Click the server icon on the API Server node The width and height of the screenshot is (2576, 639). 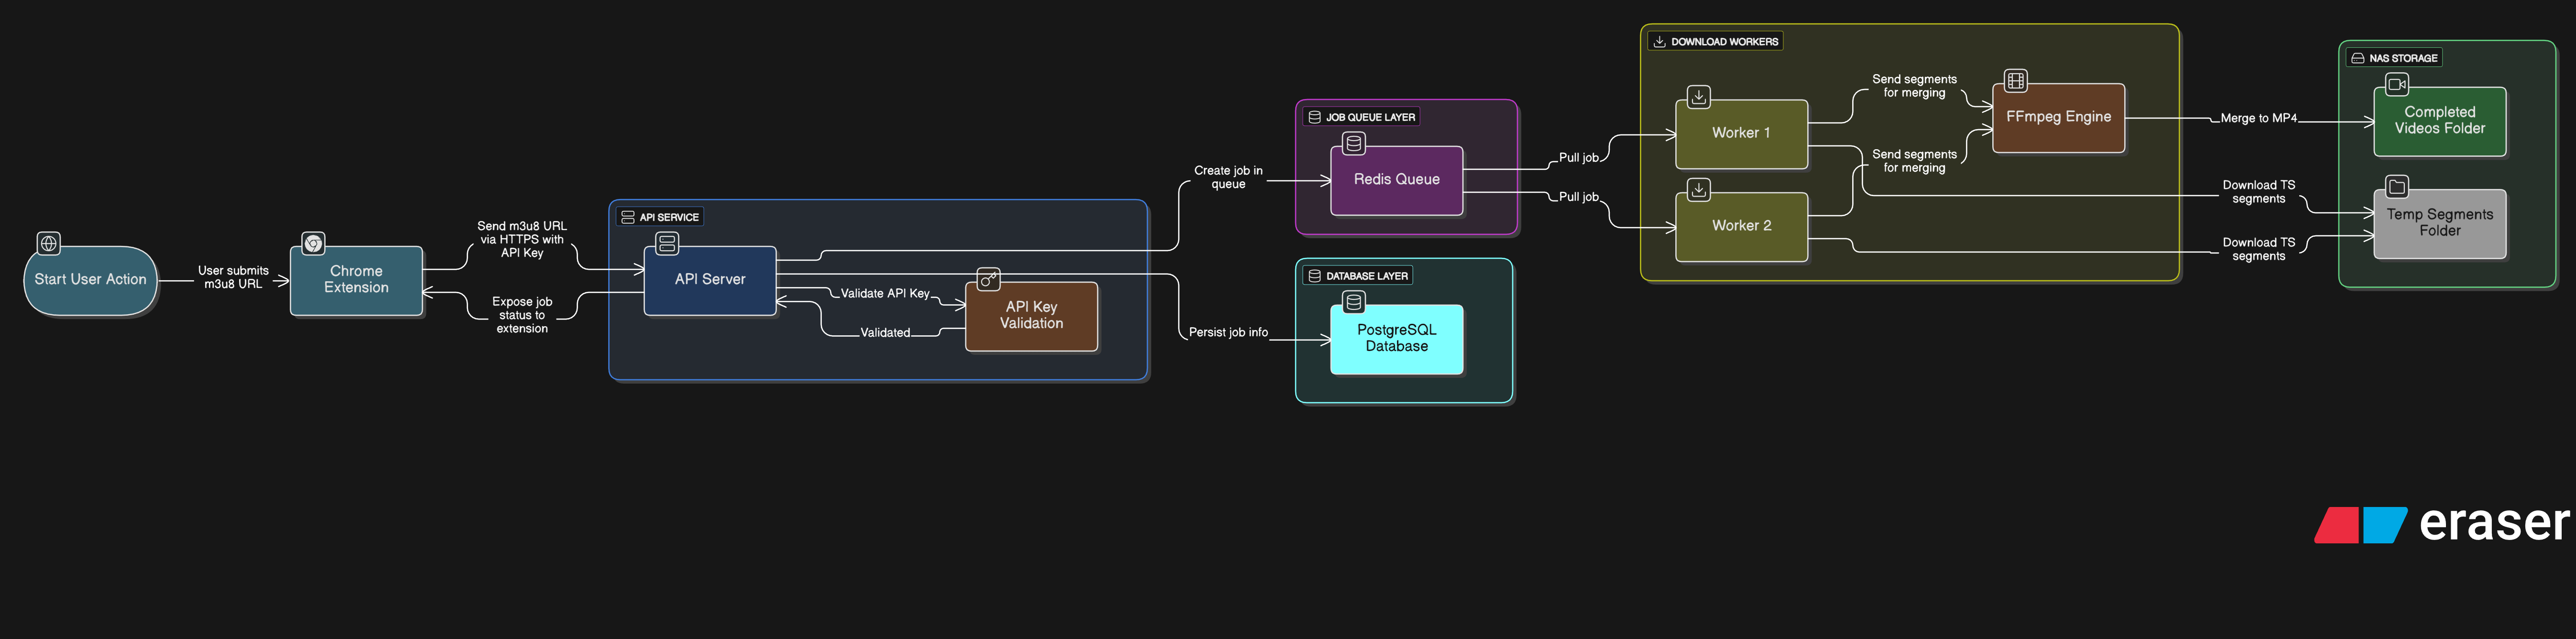pyautogui.click(x=667, y=243)
